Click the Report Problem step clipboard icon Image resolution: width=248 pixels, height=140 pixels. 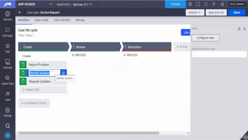23,65
